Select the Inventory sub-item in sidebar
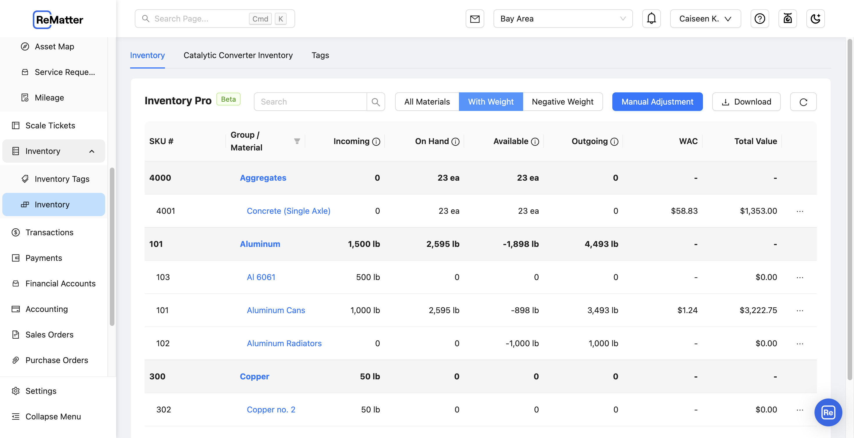The width and height of the screenshot is (854, 438). (x=54, y=204)
